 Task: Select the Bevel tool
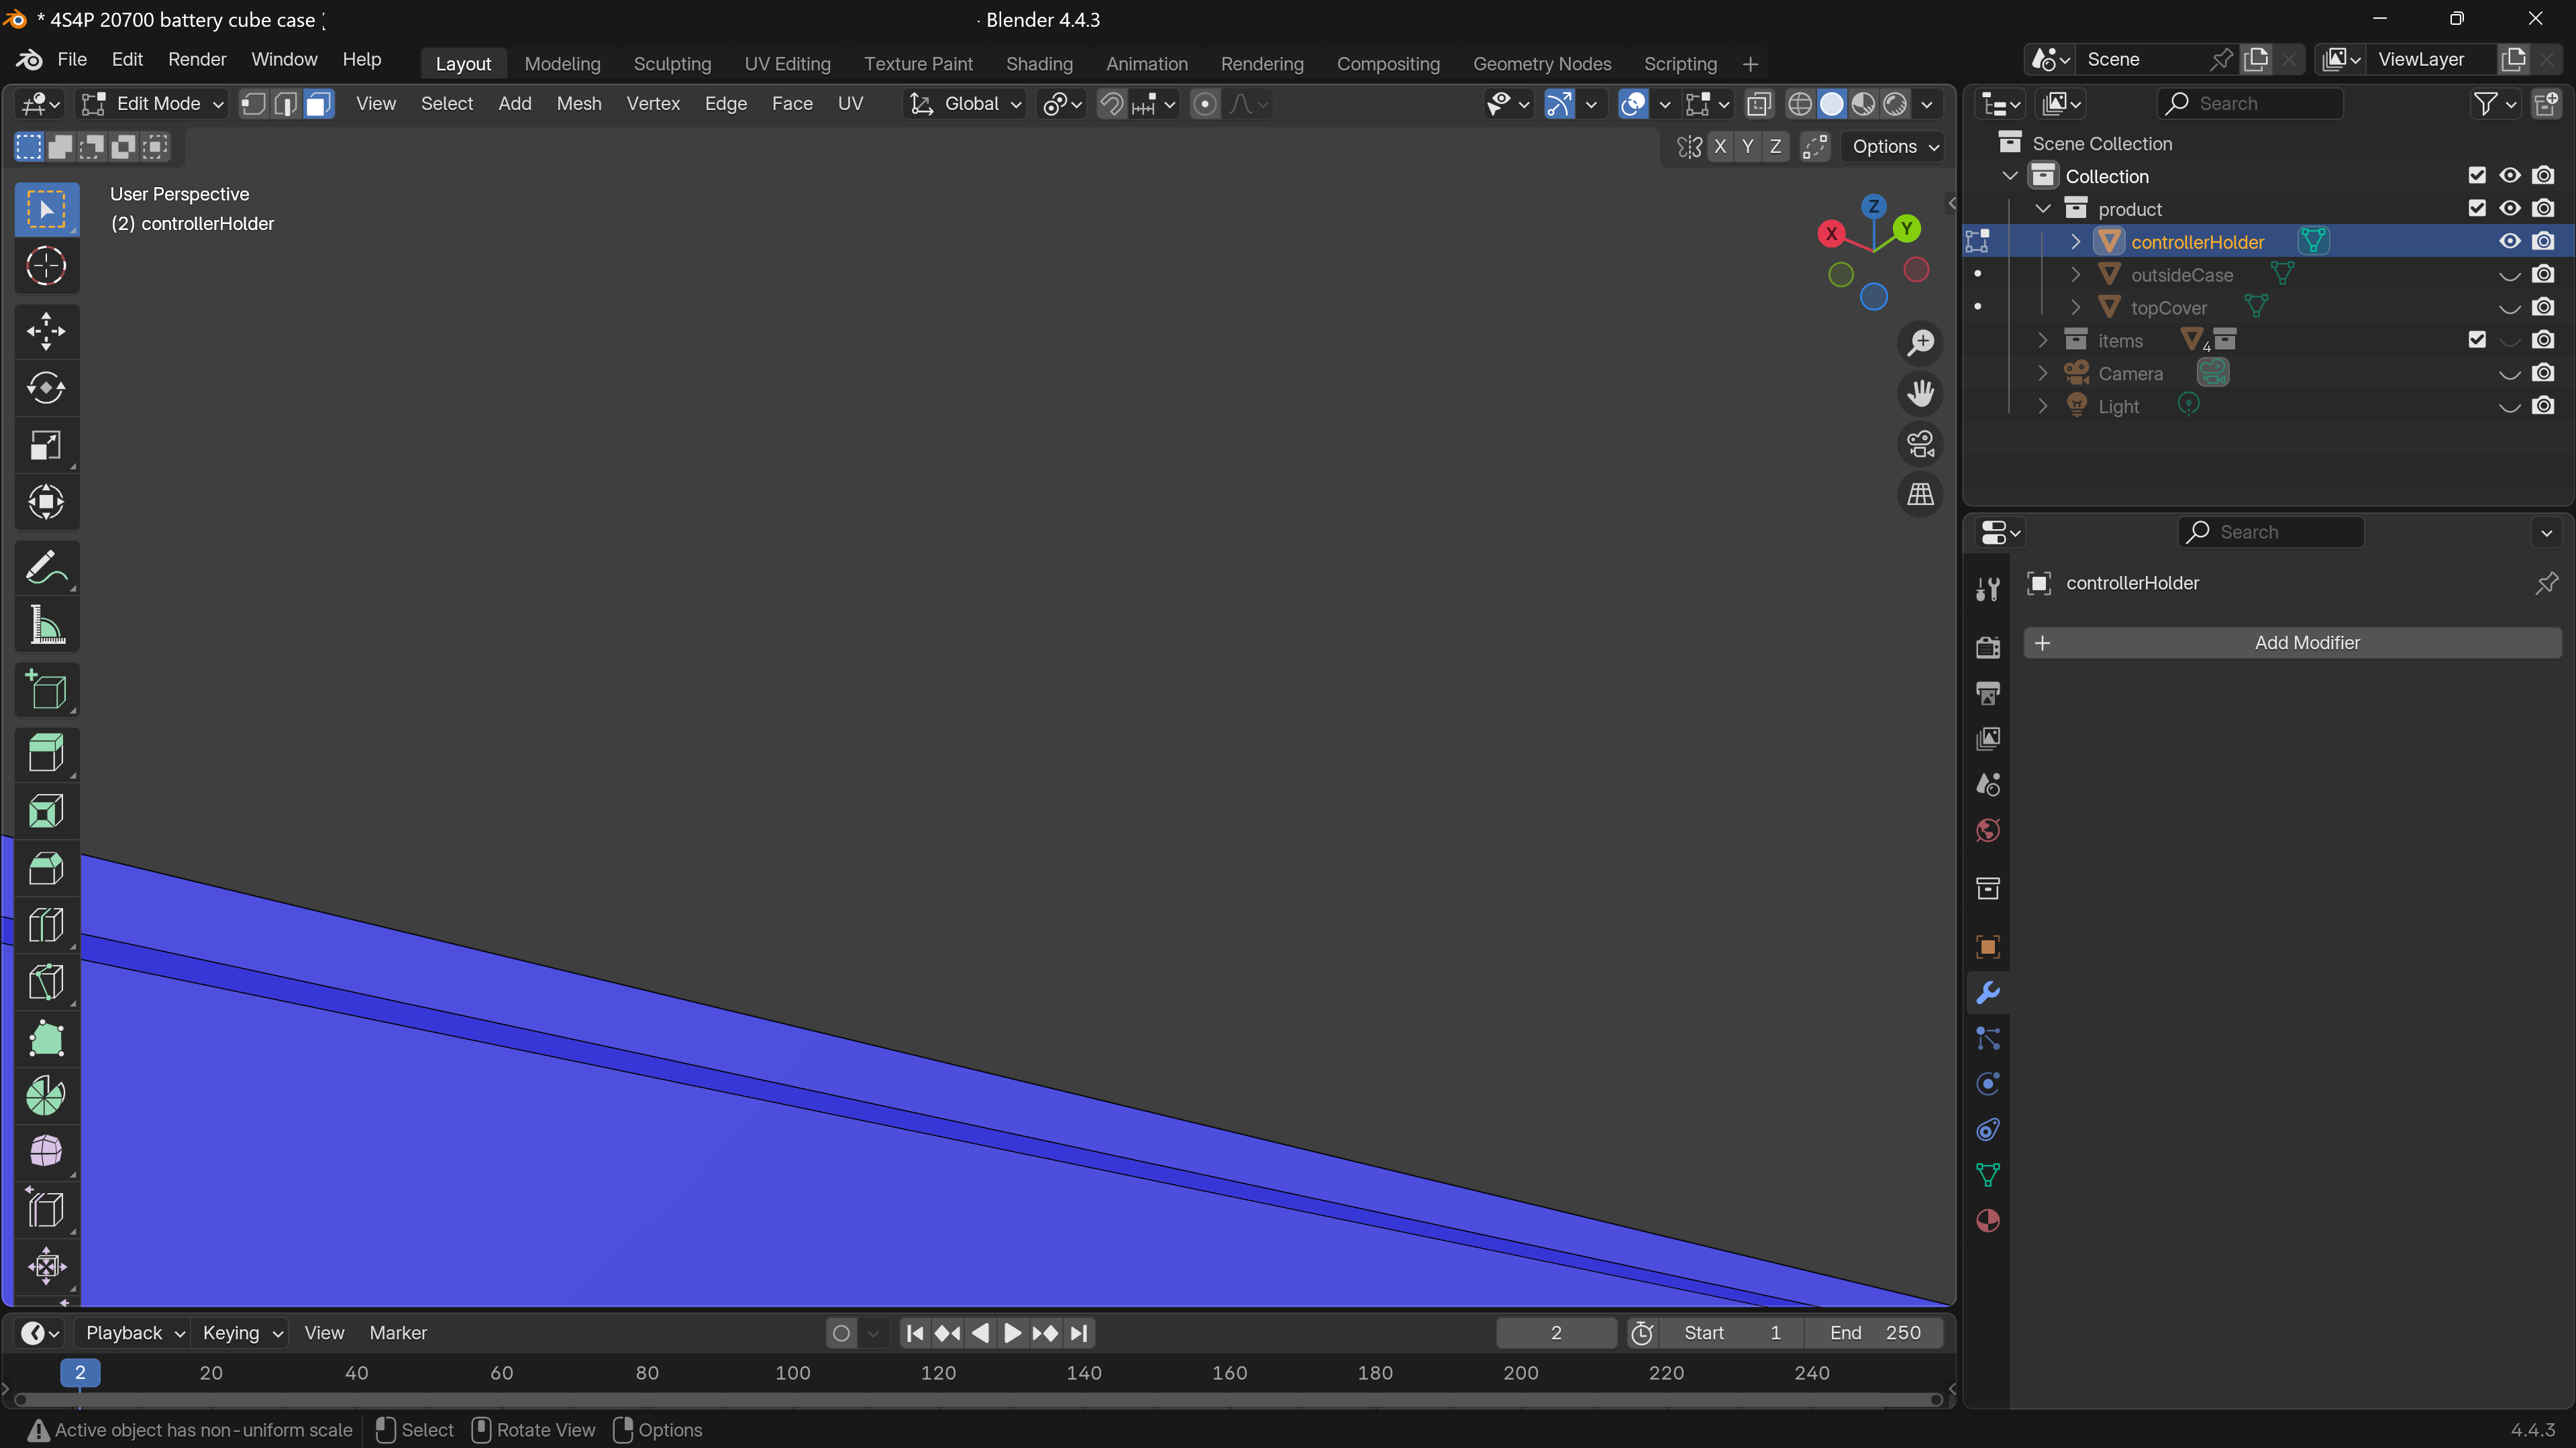(x=46, y=869)
